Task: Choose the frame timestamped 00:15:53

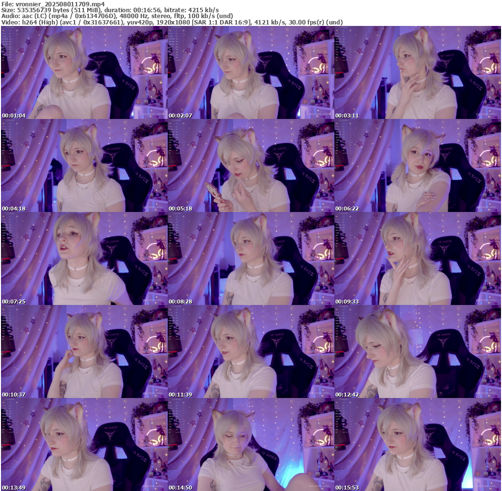Action: tap(418, 444)
